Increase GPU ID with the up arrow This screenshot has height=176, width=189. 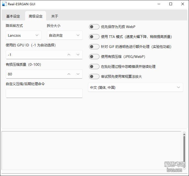click(69, 55)
